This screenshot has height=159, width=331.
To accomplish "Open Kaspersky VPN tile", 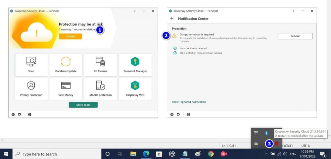I will point(135,89).
